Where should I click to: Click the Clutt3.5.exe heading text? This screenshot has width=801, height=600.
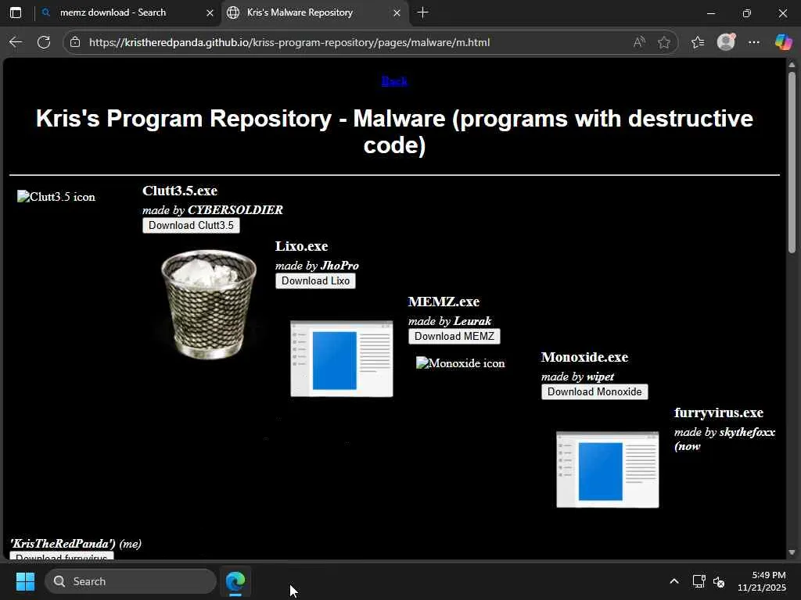pyautogui.click(x=180, y=191)
